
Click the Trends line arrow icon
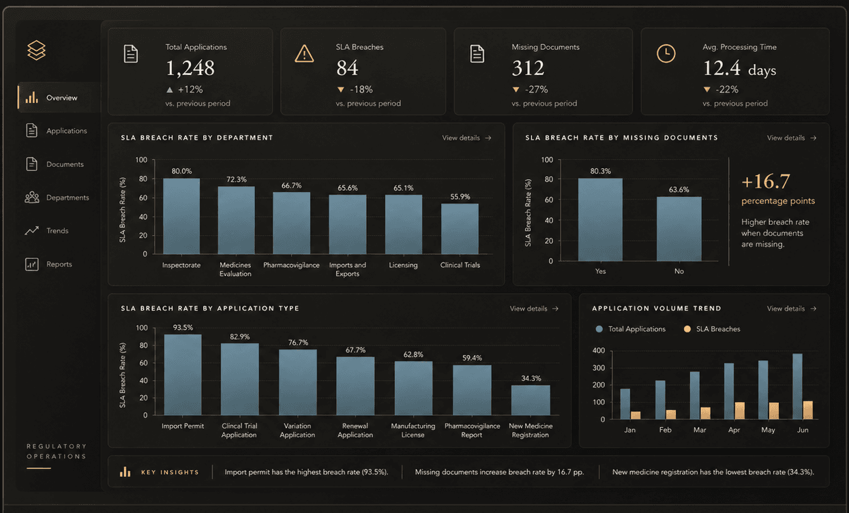coord(31,230)
